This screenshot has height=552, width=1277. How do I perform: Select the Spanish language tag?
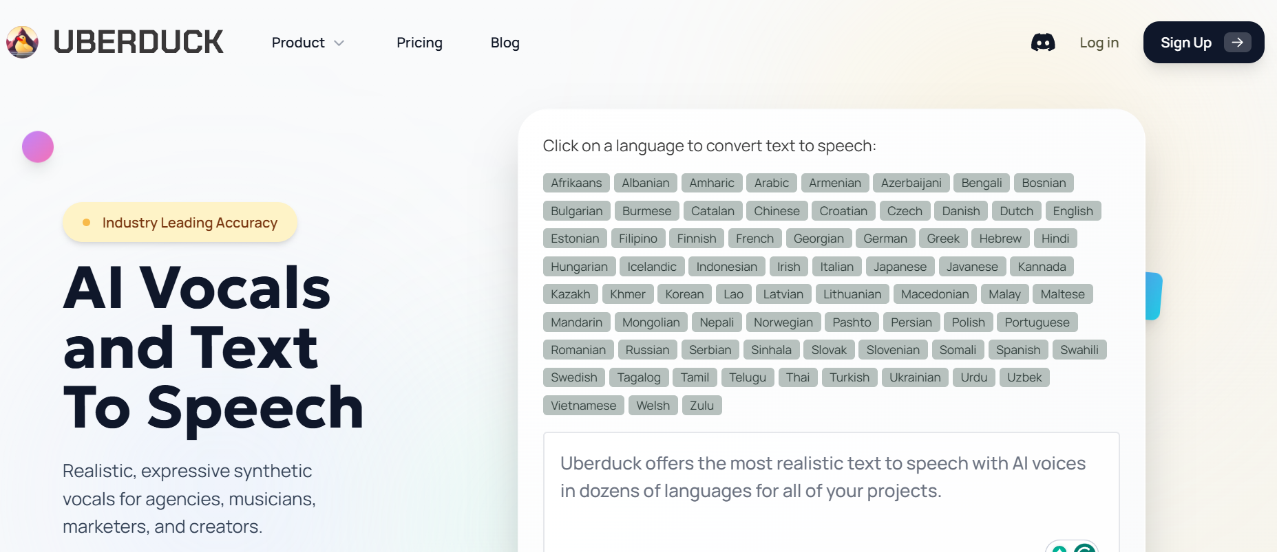[1017, 350]
